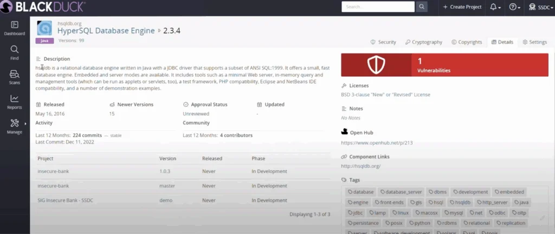
Task: Sort by the Phase column header
Action: 259,158
